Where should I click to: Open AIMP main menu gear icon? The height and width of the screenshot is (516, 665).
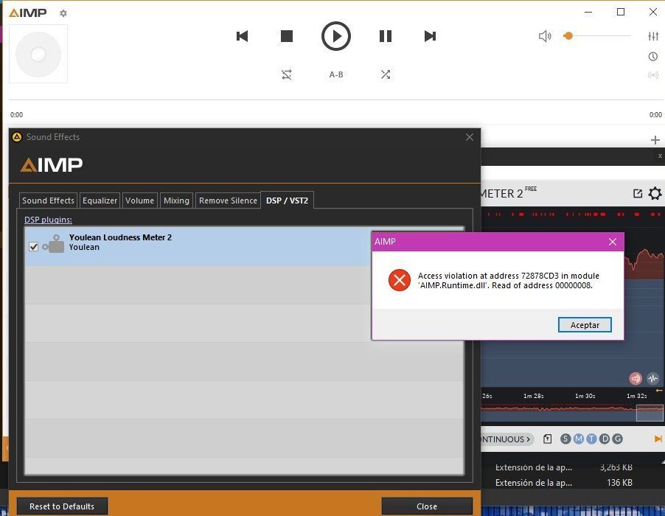pyautogui.click(x=63, y=13)
